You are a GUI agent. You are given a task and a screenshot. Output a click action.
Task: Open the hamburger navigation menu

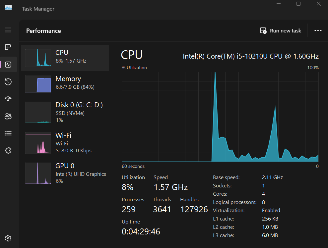(8, 30)
